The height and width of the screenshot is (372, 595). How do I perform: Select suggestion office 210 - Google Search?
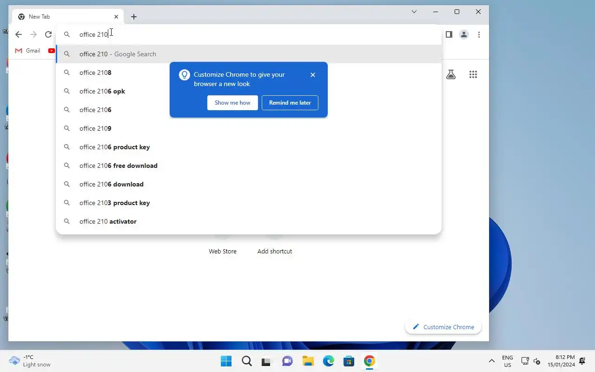tap(249, 54)
